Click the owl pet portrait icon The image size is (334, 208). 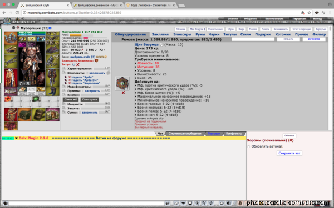pos(41,79)
